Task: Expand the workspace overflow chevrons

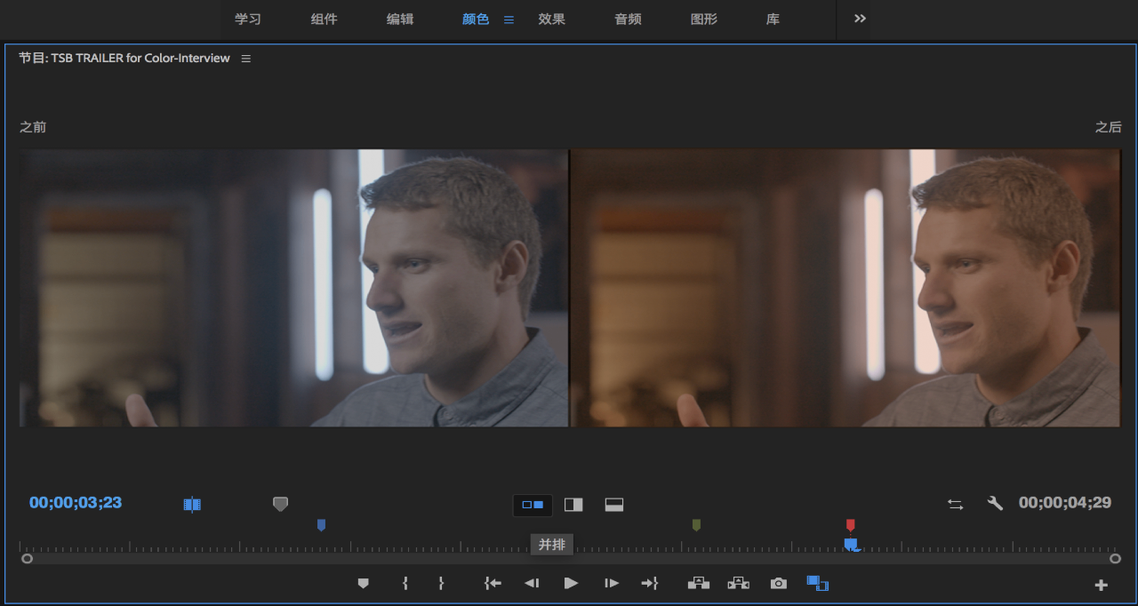Action: [860, 19]
